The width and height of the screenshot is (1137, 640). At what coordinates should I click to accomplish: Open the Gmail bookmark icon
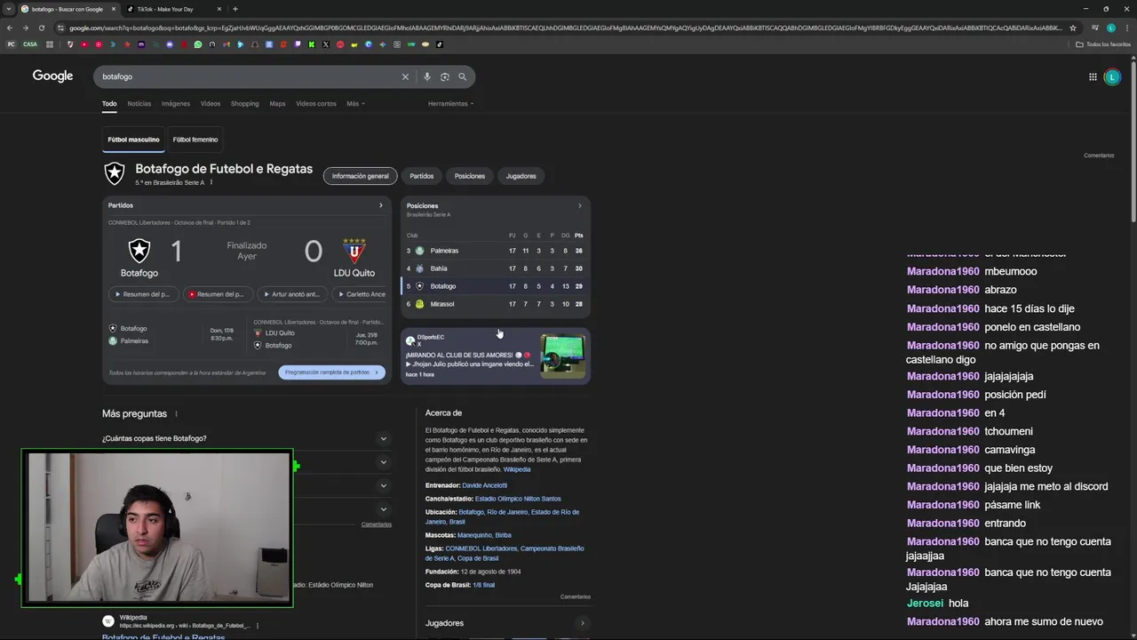(227, 44)
